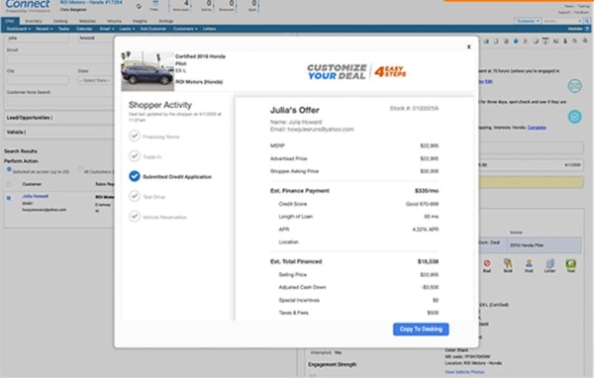Click the Feedback link at top right
The height and width of the screenshot is (378, 594).
pos(581,12)
